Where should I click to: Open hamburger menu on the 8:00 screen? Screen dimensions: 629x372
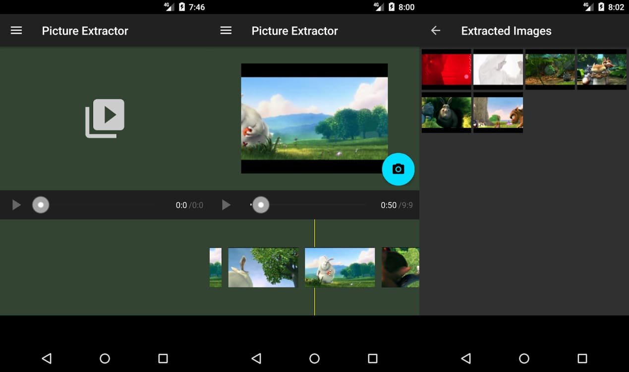pos(226,31)
